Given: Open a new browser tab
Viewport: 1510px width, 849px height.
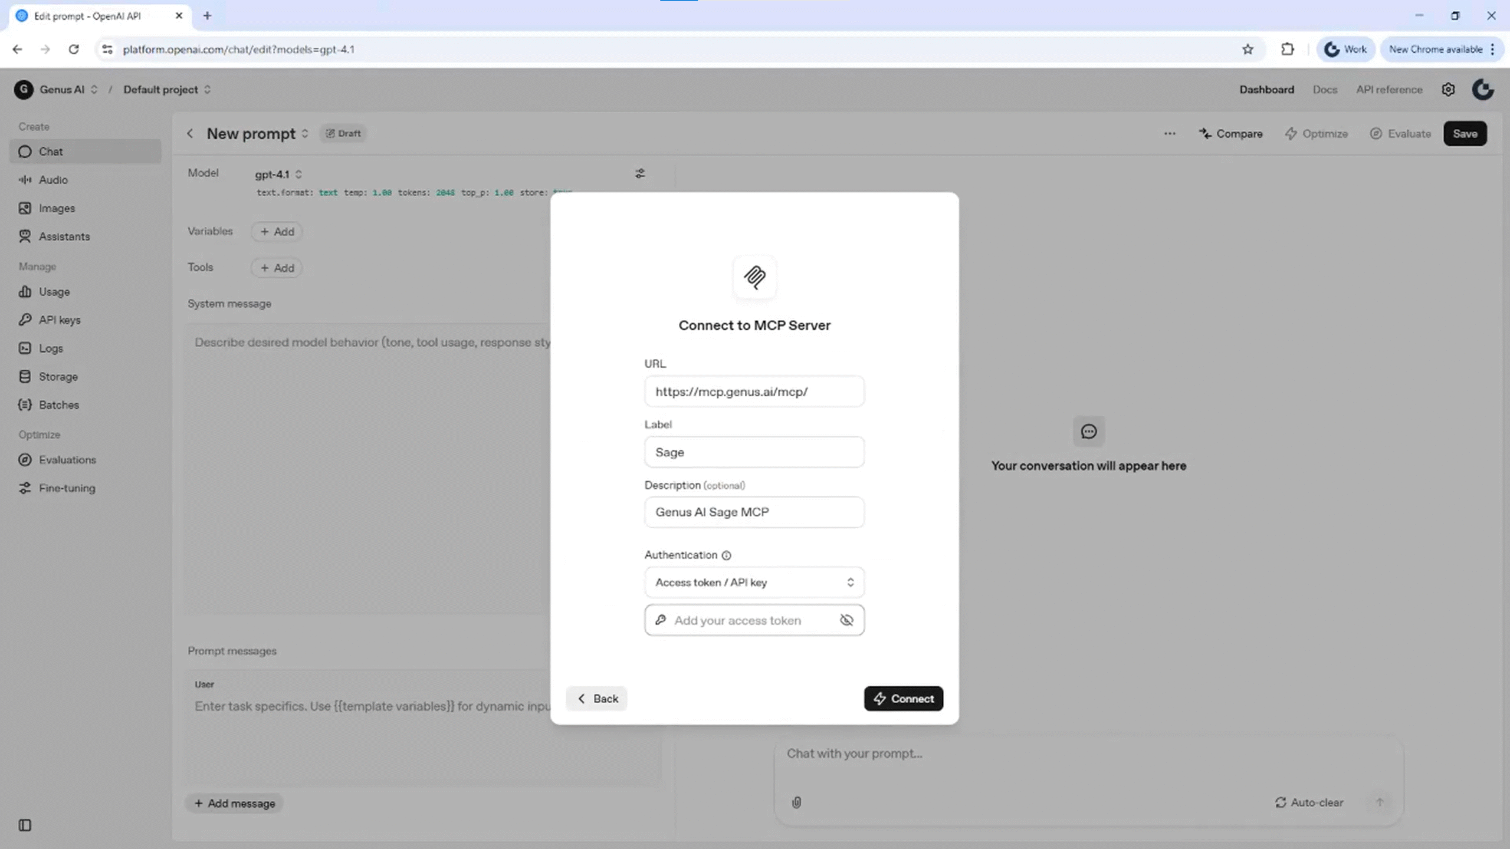Looking at the screenshot, I should pos(207,16).
